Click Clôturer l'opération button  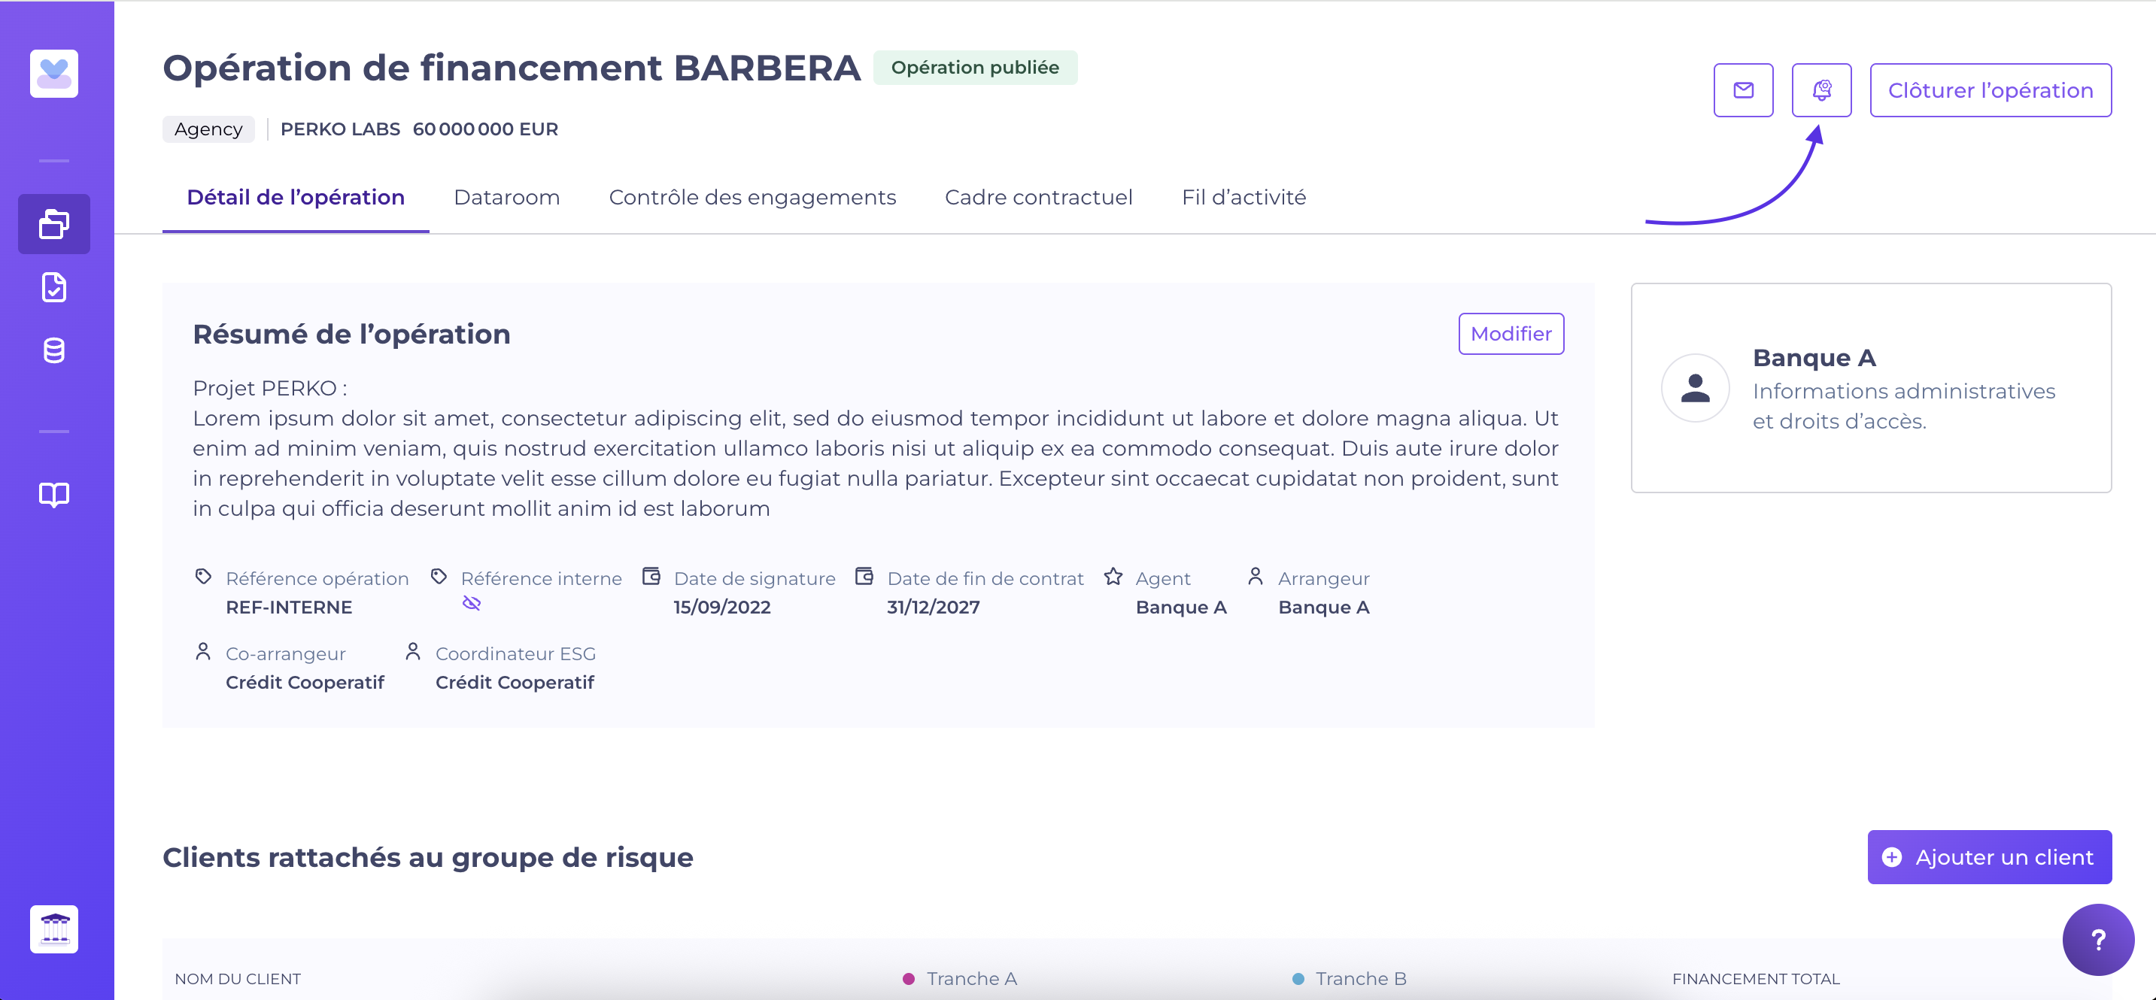[x=1990, y=89]
